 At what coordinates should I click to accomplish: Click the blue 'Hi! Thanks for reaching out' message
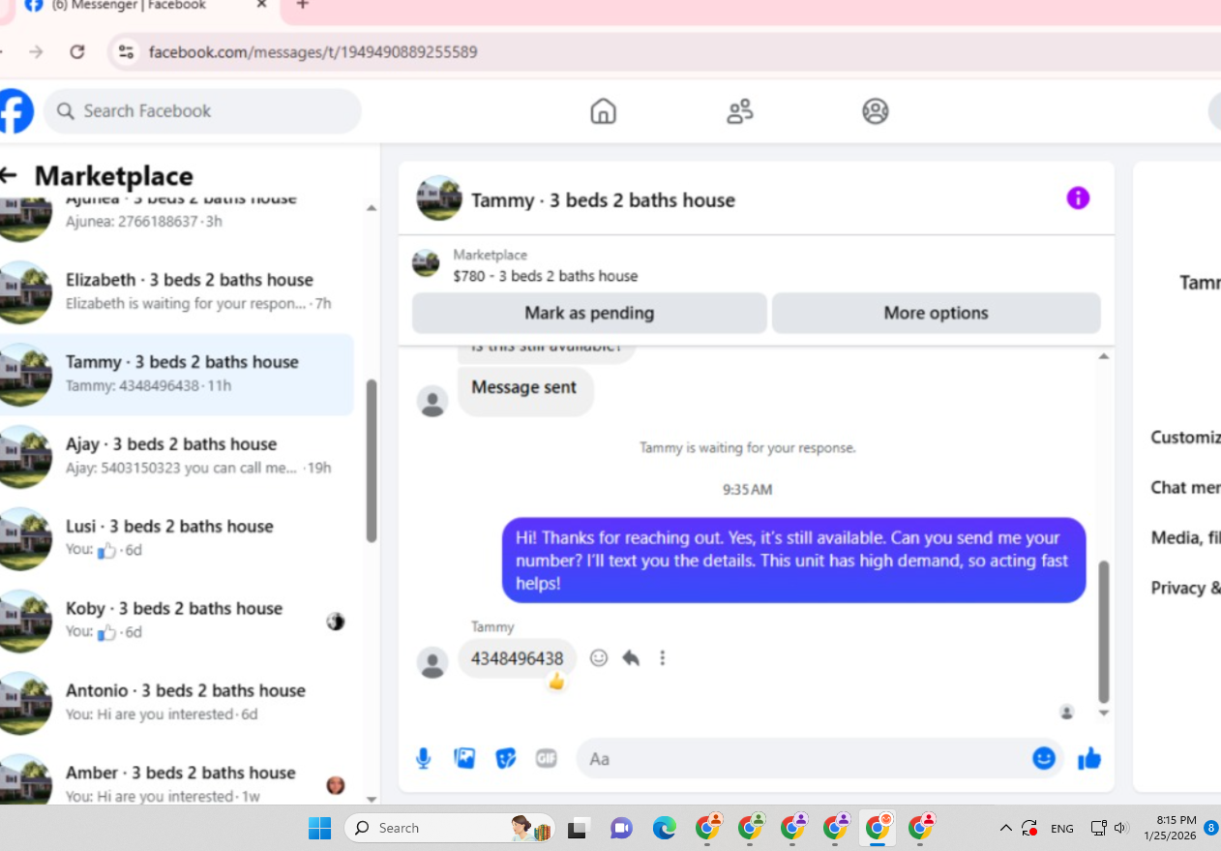coord(793,561)
